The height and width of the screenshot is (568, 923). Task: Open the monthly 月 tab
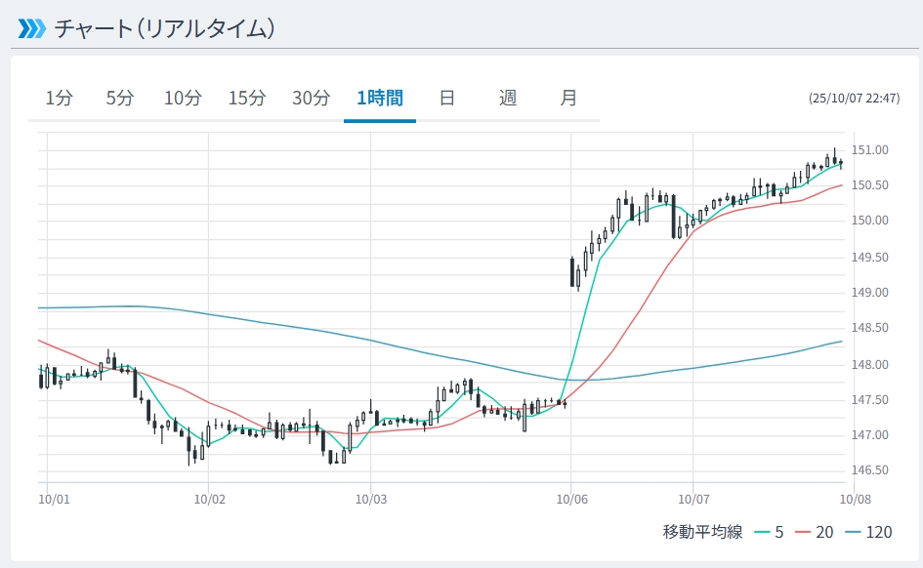point(568,98)
